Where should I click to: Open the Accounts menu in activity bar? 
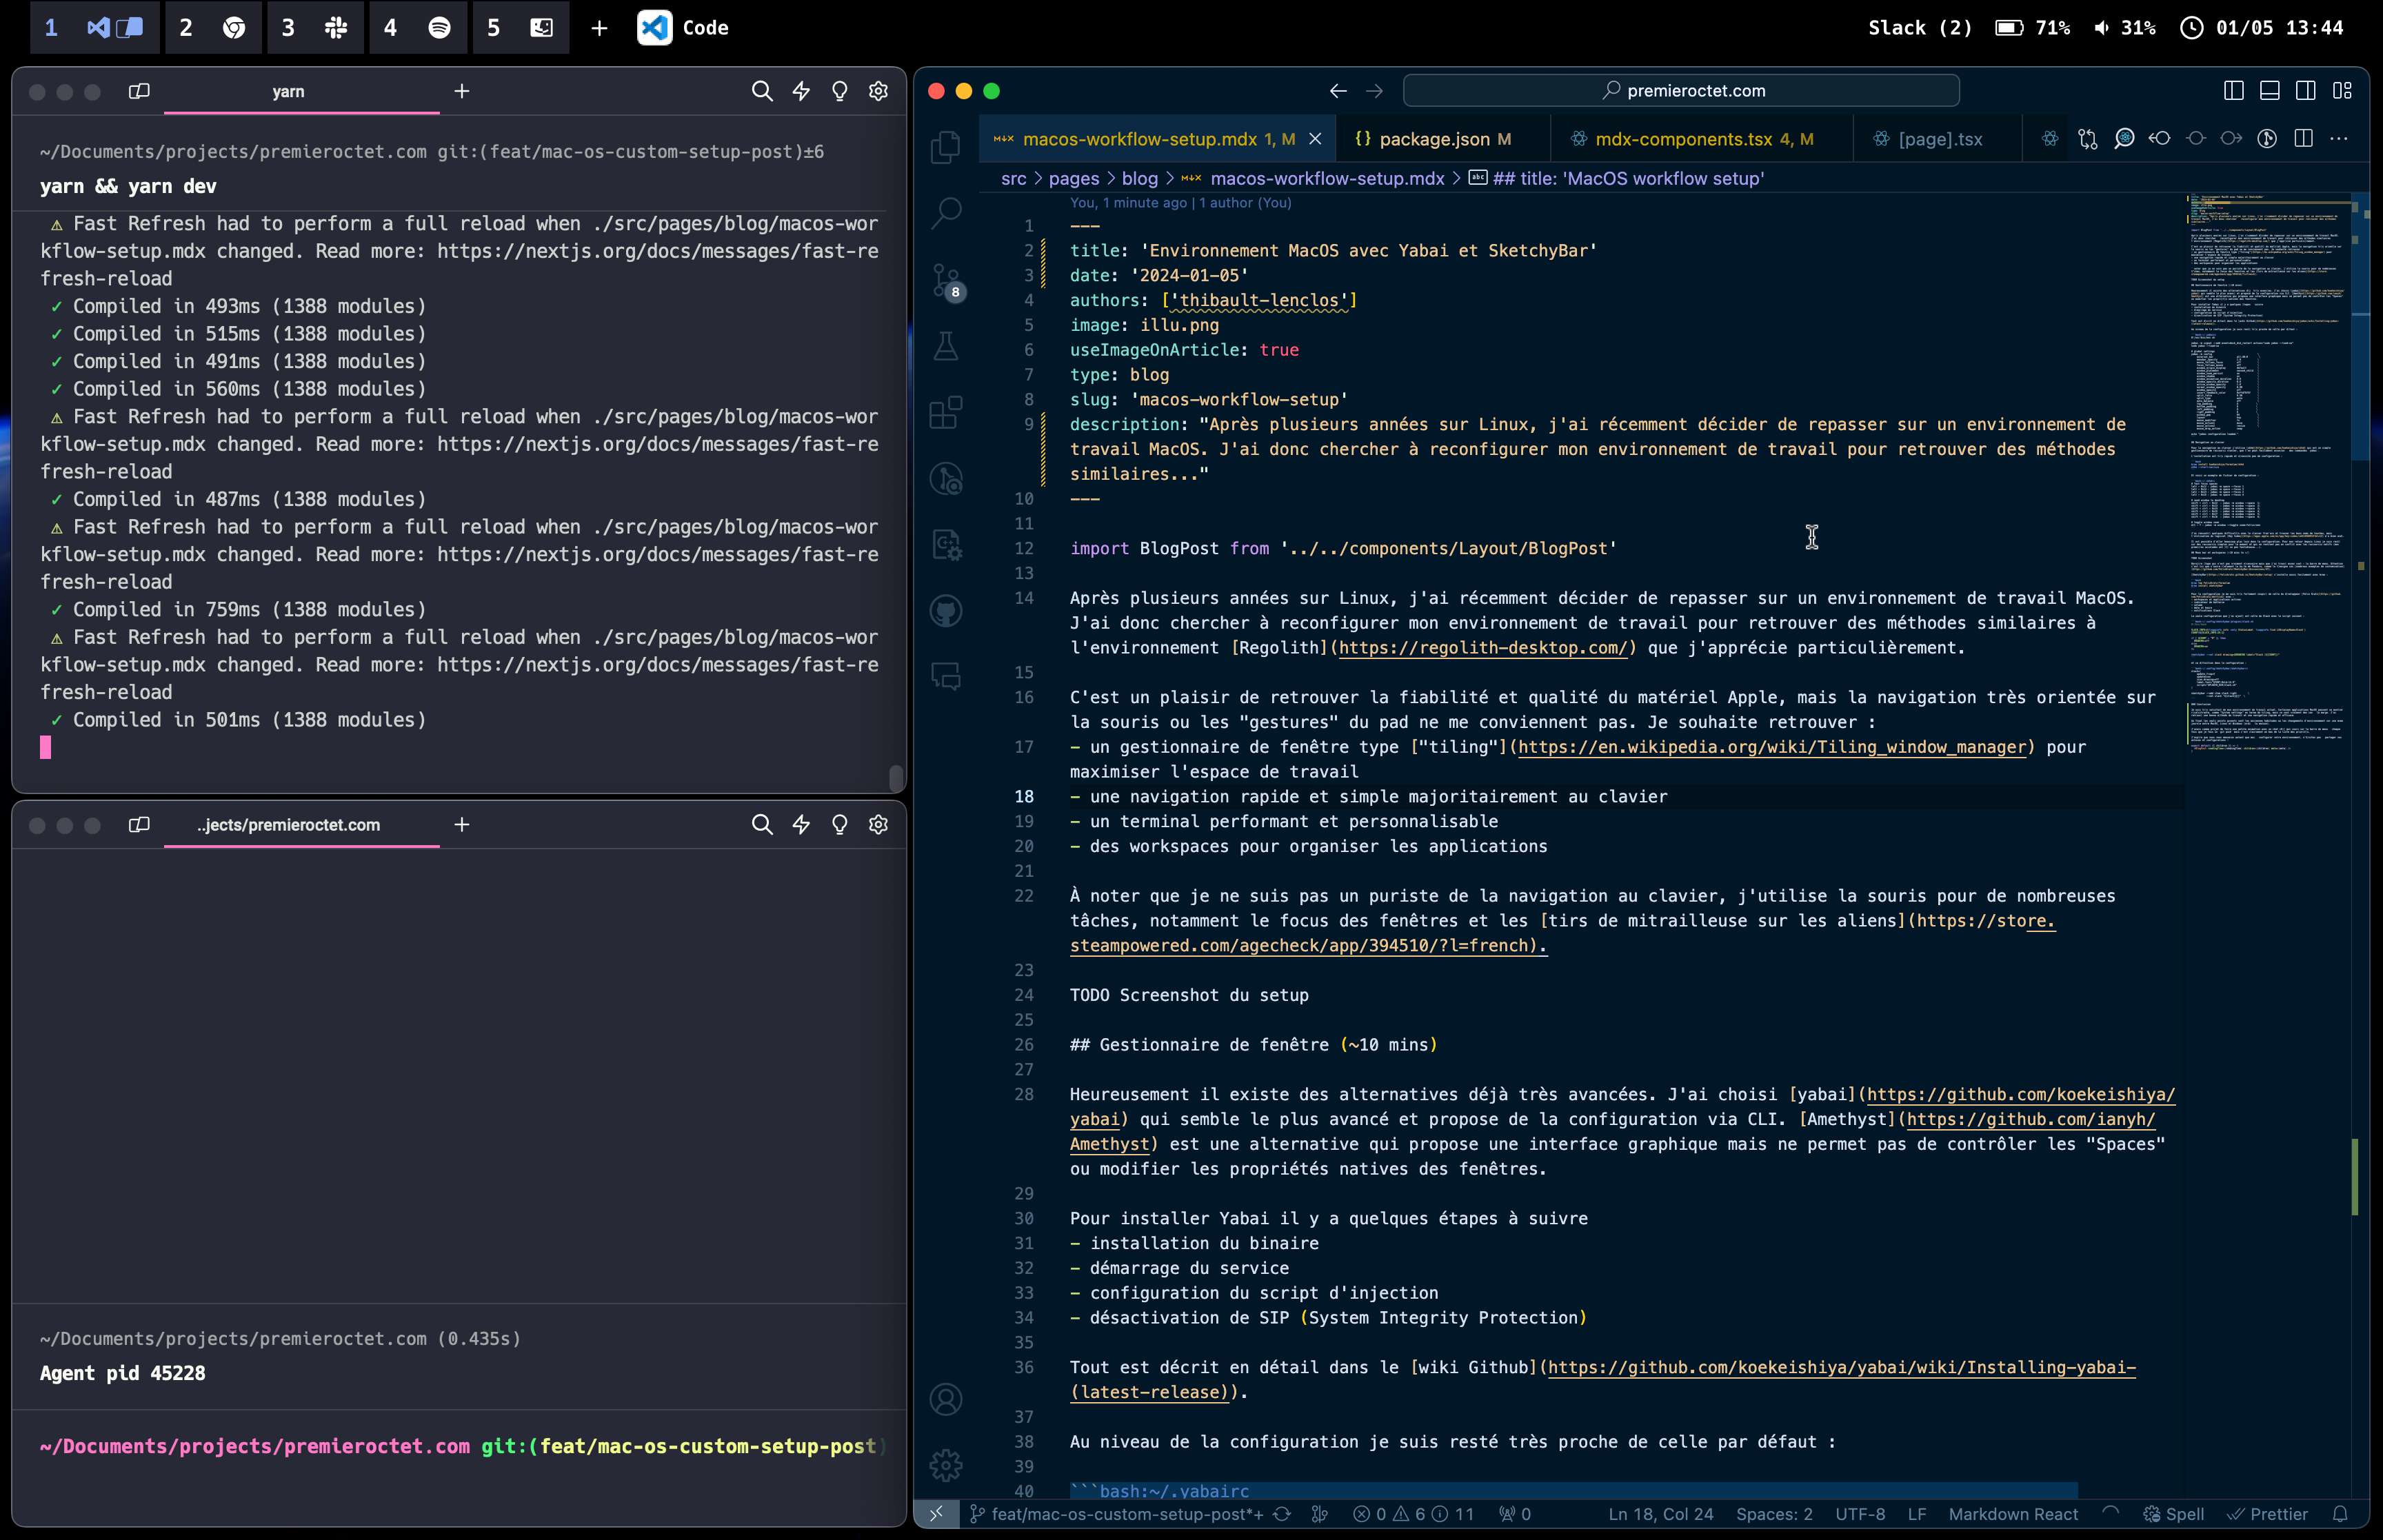pyautogui.click(x=945, y=1399)
